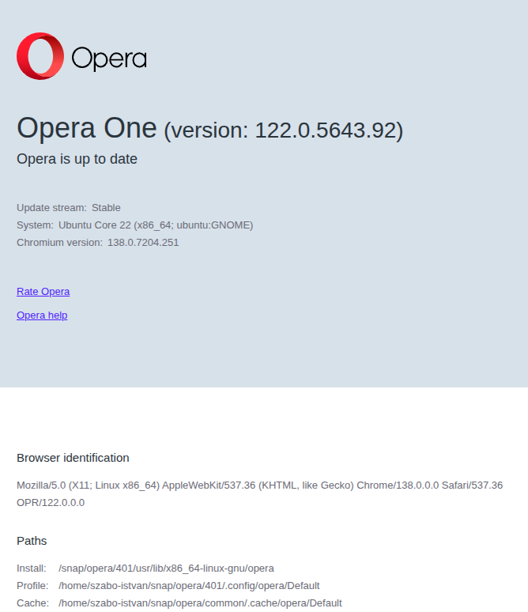
Task: Click the Opera wordmark beside the logo
Action: point(109,59)
